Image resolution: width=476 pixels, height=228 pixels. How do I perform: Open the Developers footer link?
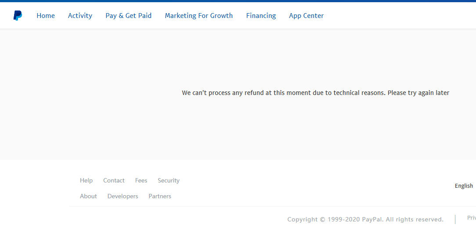(123, 196)
